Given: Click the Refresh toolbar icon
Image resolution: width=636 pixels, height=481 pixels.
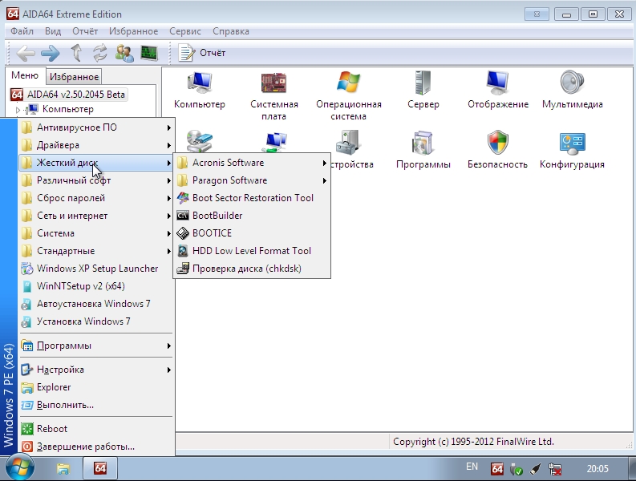Looking at the screenshot, I should 100,53.
